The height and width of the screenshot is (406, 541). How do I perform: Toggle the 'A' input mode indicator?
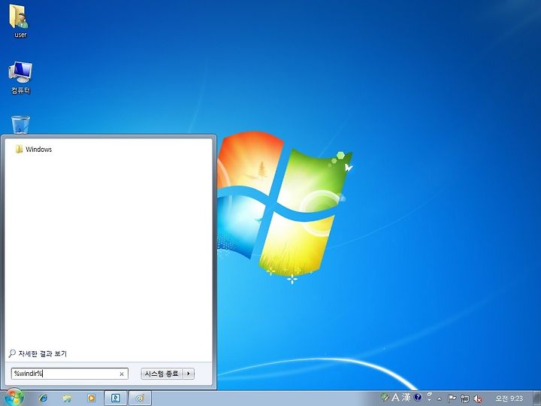pos(396,398)
